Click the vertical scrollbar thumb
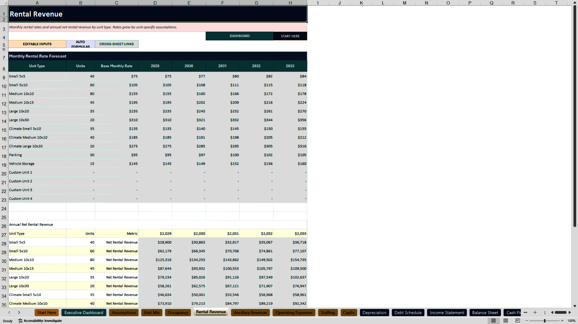 tap(575, 116)
